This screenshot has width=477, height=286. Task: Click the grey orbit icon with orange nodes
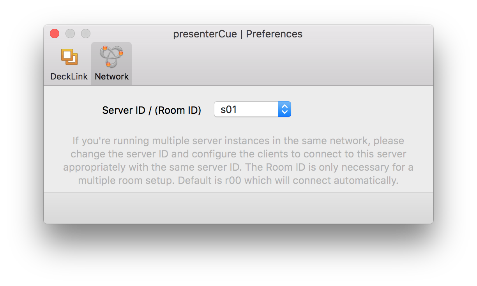(111, 56)
